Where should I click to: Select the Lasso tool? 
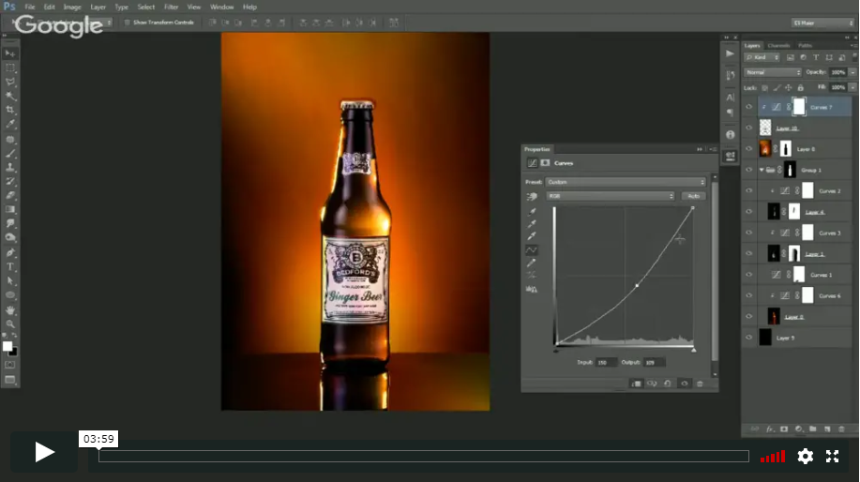click(10, 82)
